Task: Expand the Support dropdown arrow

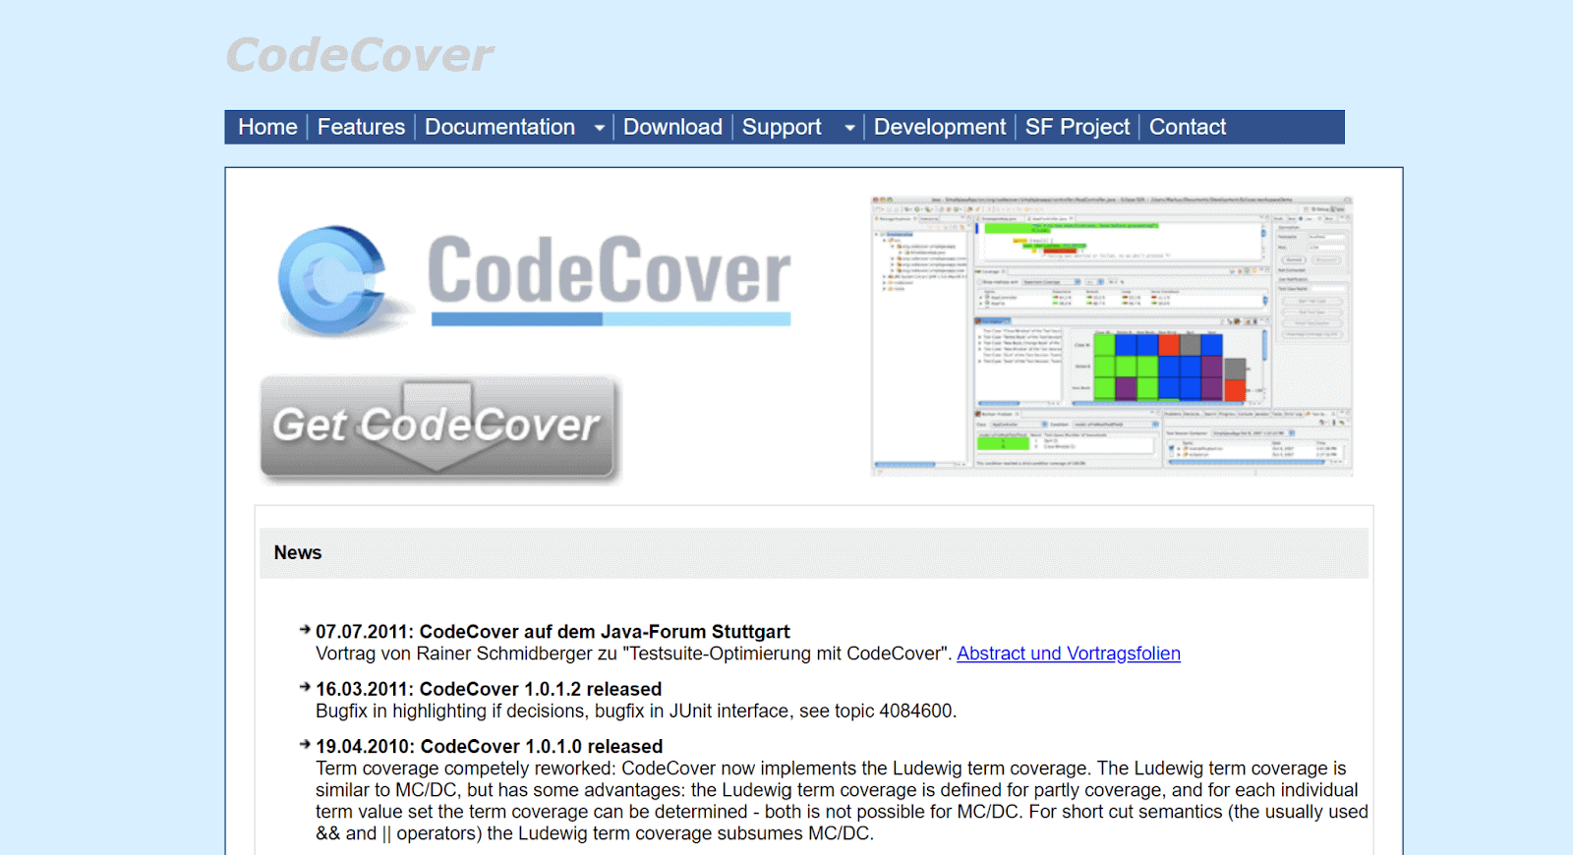Action: click(x=849, y=128)
